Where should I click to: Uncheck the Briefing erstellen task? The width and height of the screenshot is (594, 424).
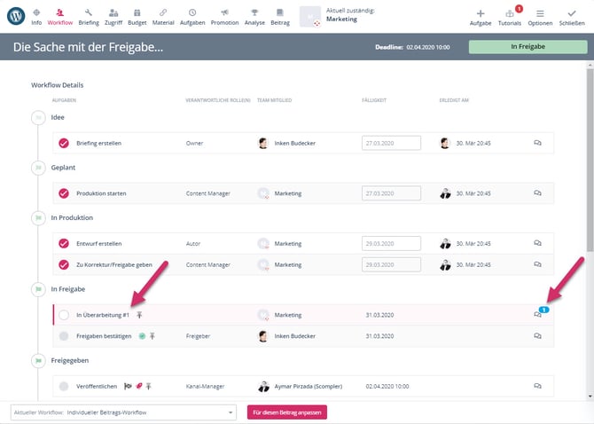pyautogui.click(x=64, y=143)
